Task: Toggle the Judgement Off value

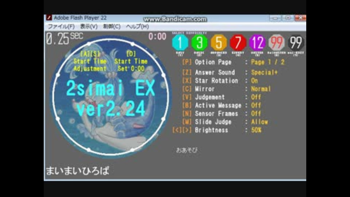Action: [256, 97]
